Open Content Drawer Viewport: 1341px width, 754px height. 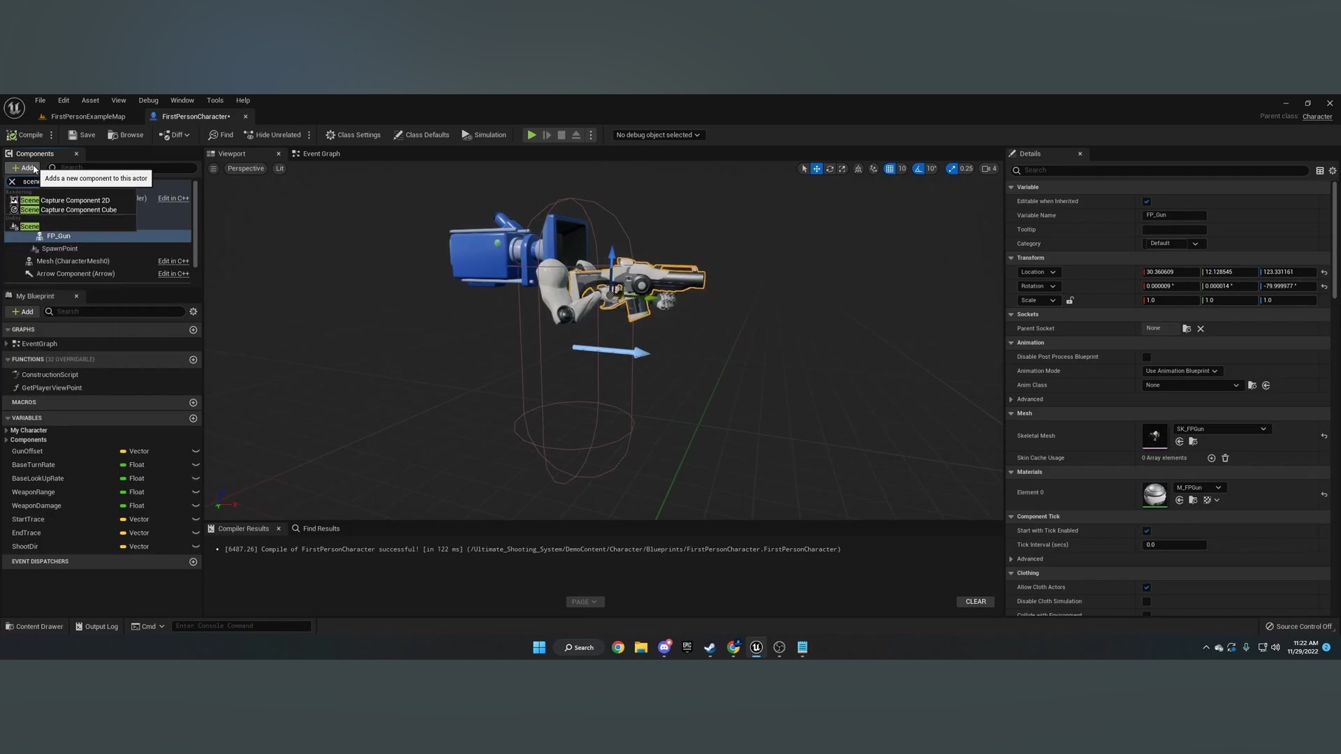pos(34,626)
